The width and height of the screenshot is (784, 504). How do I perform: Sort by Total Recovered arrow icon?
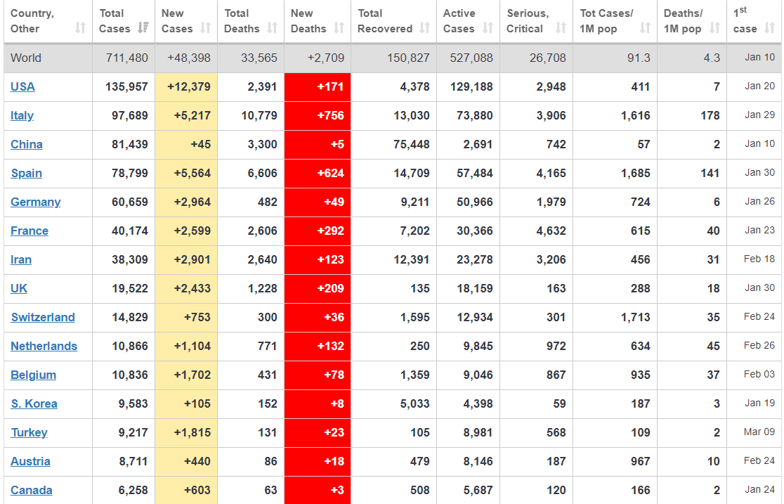coord(424,28)
